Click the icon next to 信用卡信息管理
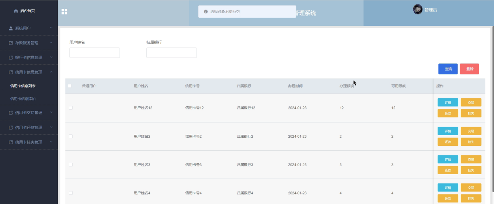 pyautogui.click(x=11, y=73)
